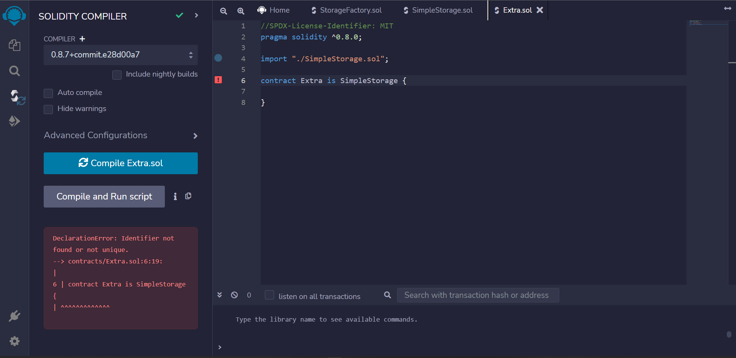736x358 pixels.
Task: Click the closing brace on line 8
Action: (263, 102)
